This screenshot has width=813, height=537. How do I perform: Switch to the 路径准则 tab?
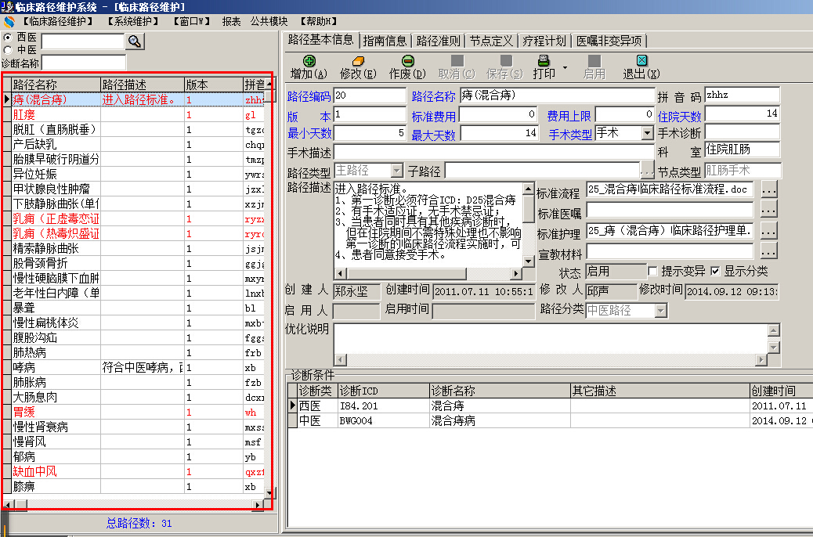438,41
